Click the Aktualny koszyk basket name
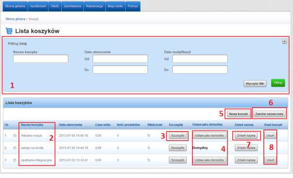Image resolution: width=293 pixels, height=178 pixels. coord(32,136)
